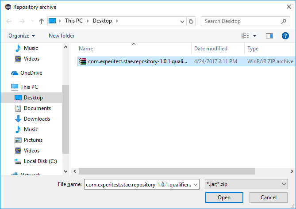
Task: Close the Repository archive dialog
Action: [288, 7]
